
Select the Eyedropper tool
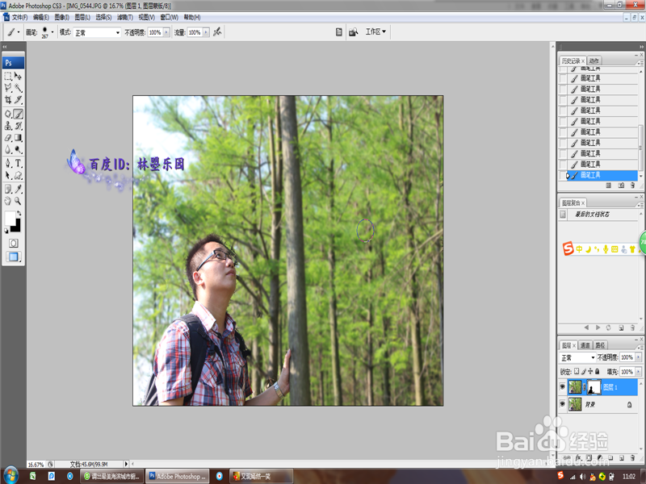pos(18,190)
